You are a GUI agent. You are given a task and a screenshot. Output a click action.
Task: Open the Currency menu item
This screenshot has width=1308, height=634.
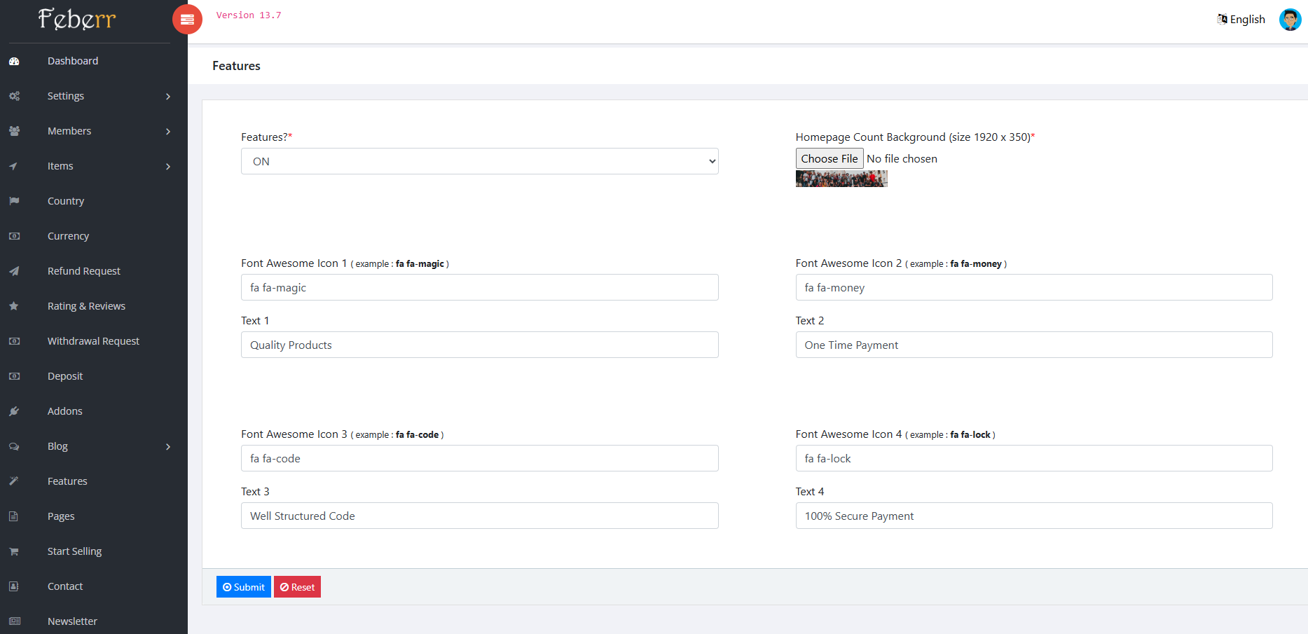(68, 236)
